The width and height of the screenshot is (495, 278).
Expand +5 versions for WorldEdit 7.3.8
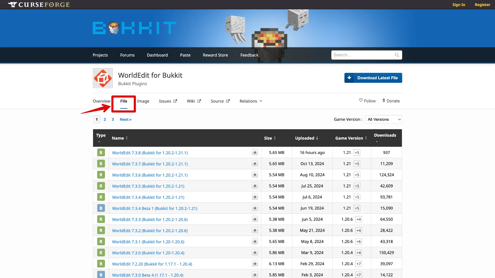[357, 153]
